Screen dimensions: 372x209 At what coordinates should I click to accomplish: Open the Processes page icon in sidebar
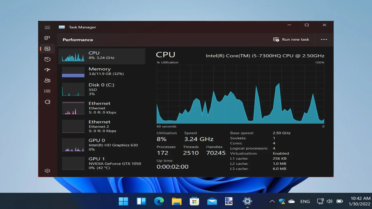click(x=47, y=38)
